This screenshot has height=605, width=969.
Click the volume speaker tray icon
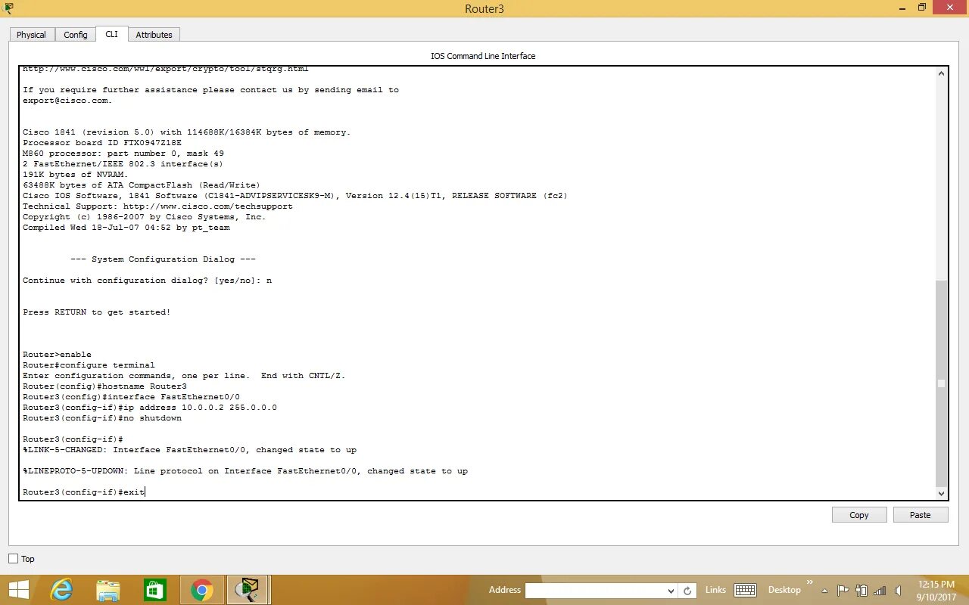click(898, 591)
